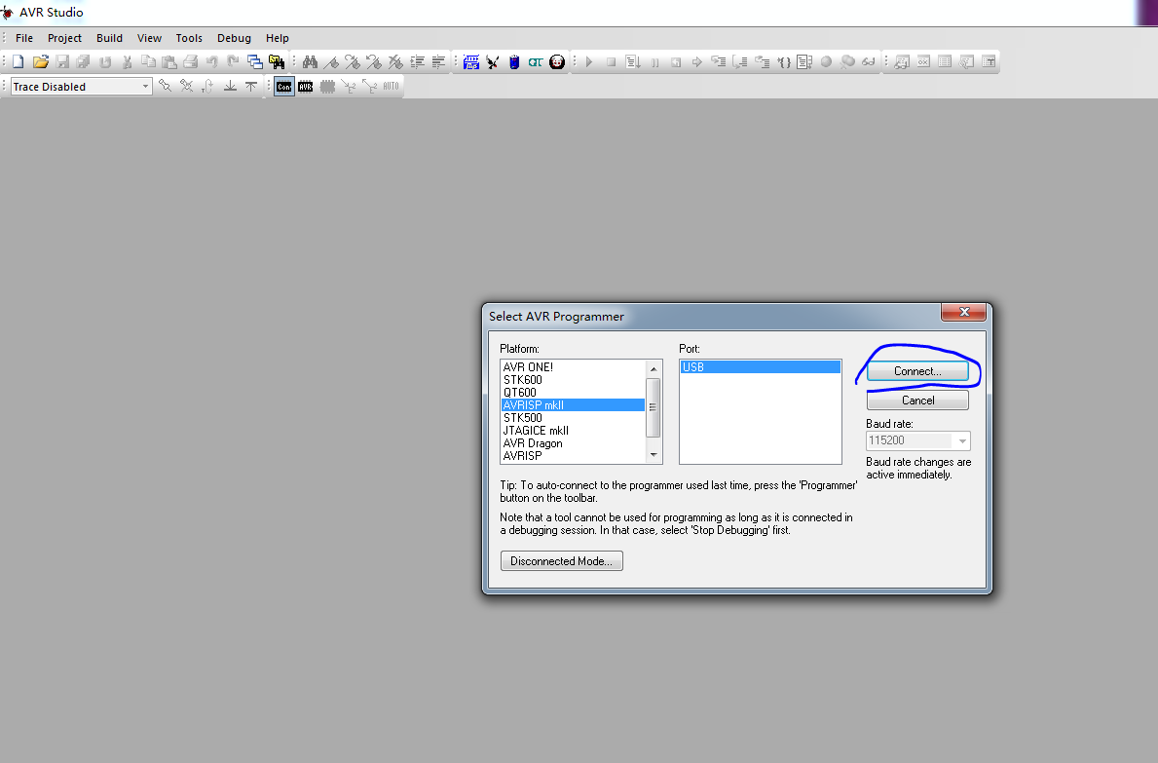Click the Paste clipboard icon

point(169,62)
